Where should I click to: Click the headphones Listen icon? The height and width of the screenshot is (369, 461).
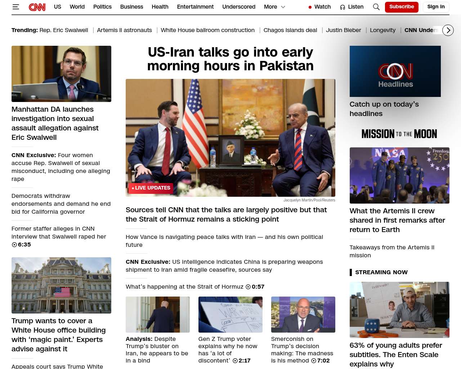343,7
